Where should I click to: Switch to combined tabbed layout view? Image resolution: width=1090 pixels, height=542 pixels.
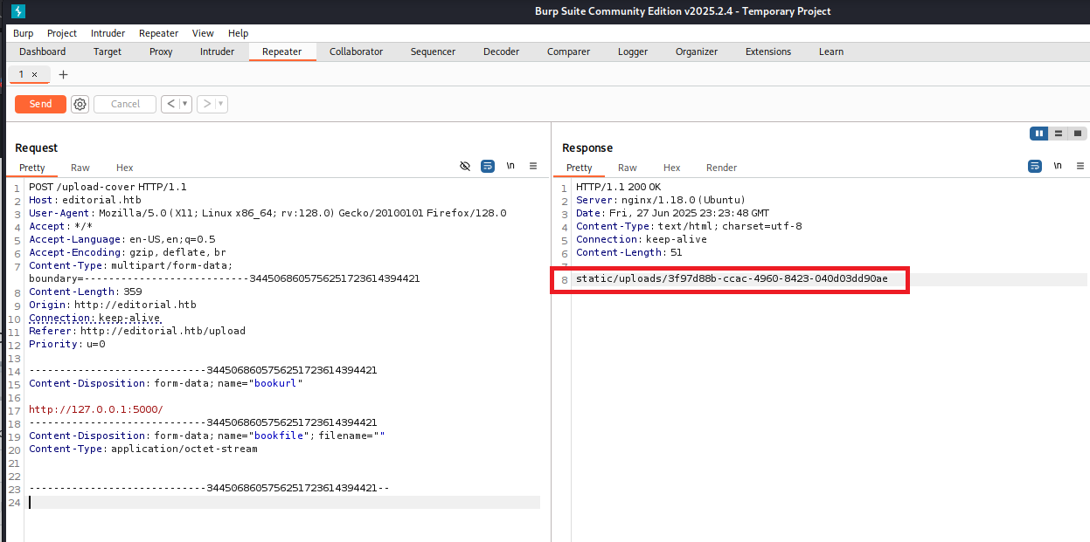tap(1078, 134)
